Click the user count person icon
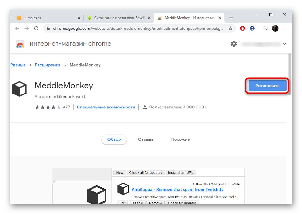 click(145, 107)
